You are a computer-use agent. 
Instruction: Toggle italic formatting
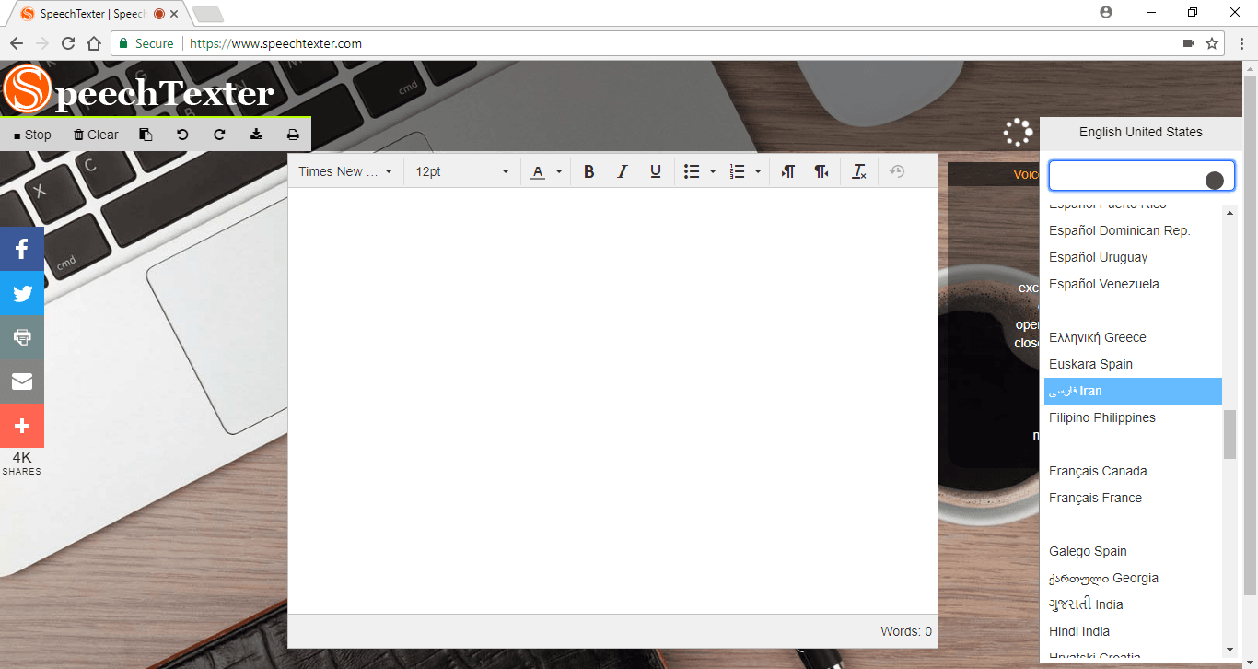[x=623, y=171]
